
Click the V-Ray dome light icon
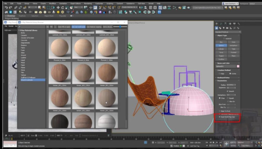40,12
